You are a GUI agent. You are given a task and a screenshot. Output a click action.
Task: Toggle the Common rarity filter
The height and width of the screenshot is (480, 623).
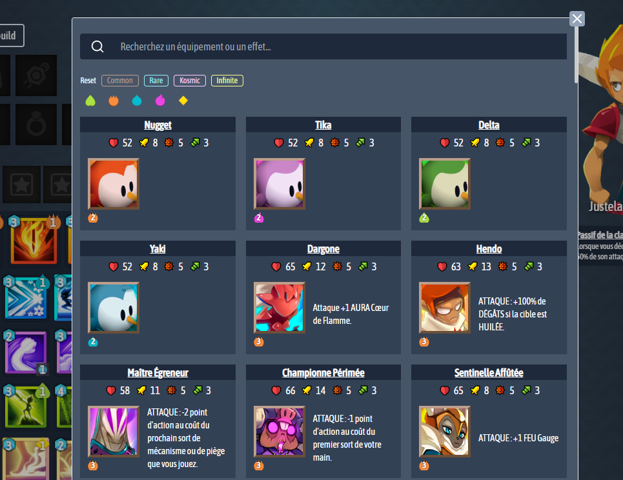pyautogui.click(x=120, y=81)
